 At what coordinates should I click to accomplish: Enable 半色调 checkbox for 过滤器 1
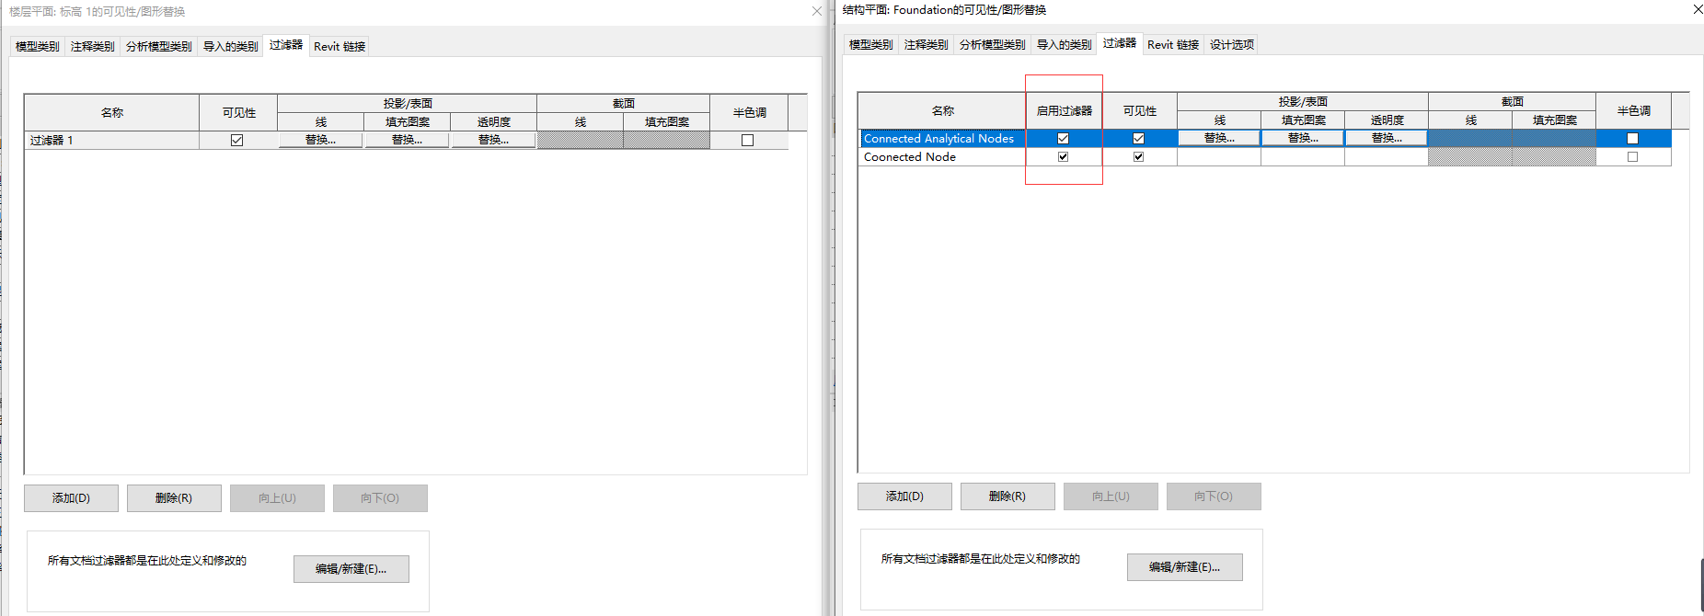point(748,140)
